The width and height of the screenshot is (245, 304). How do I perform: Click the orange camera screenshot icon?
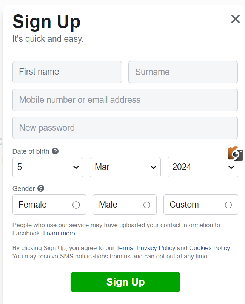(x=235, y=154)
